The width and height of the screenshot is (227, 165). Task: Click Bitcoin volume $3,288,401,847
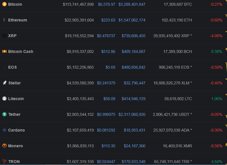(x=132, y=4)
